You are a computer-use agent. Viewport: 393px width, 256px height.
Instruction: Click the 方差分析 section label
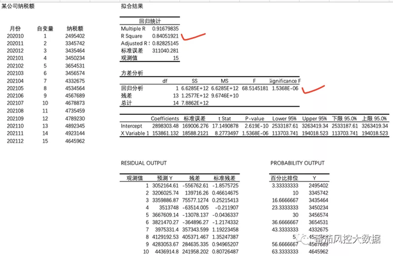pos(133,73)
